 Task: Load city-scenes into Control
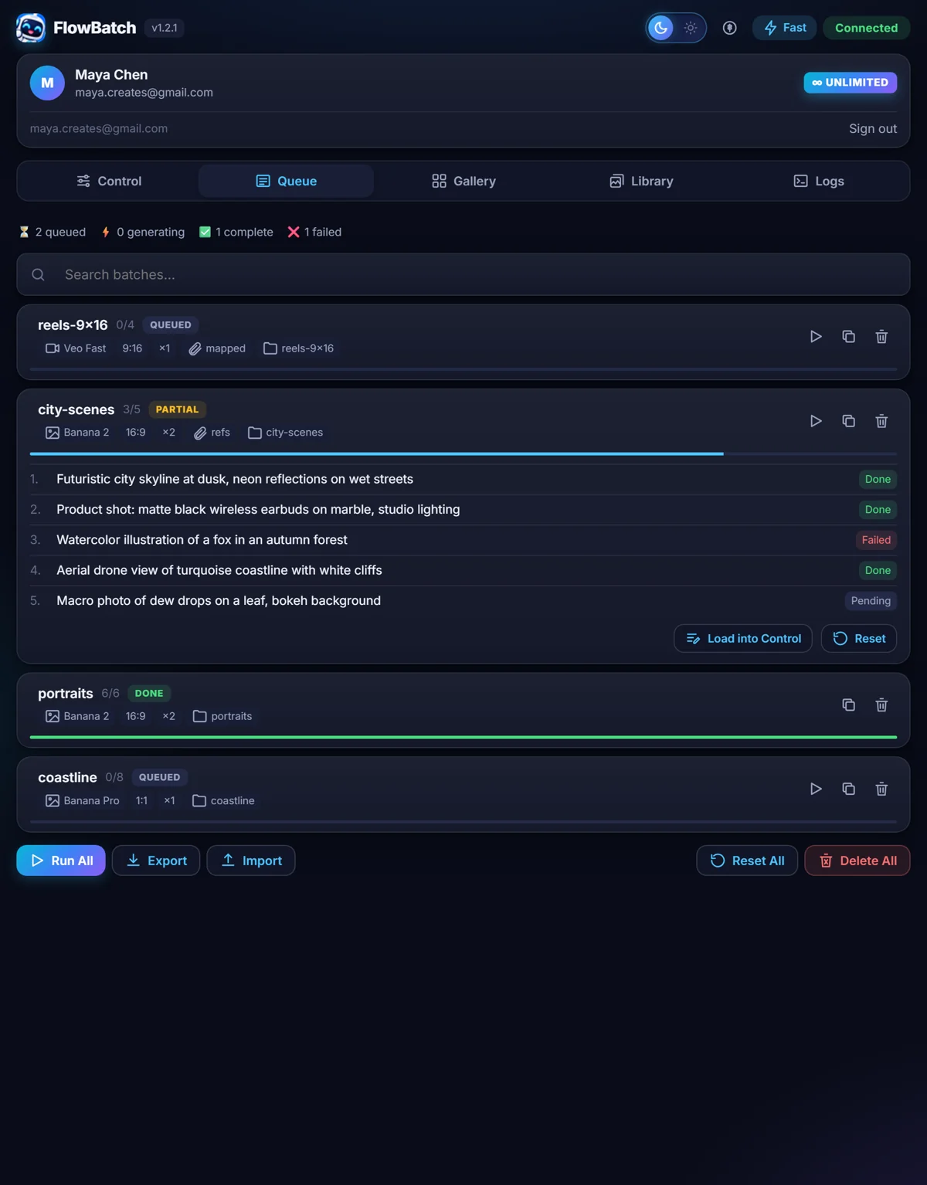(743, 639)
